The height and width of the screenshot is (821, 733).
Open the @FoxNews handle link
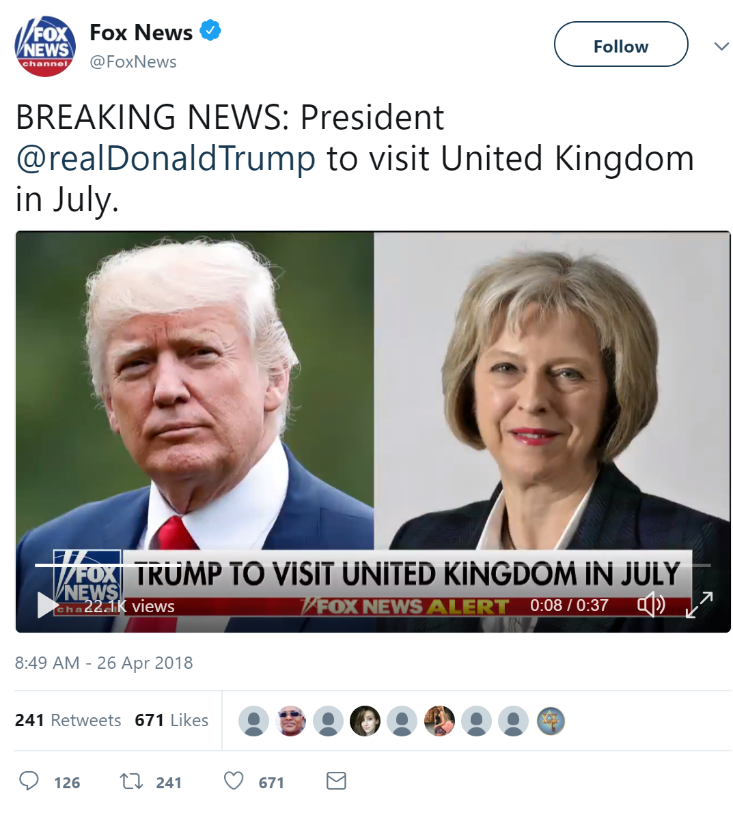[x=133, y=62]
